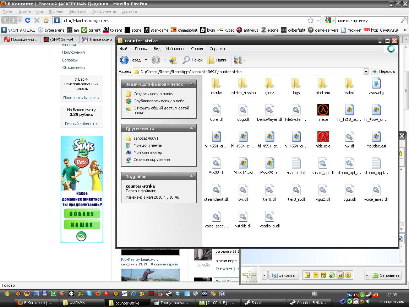Click the Firefox home button
Viewport: 409px width, 307px height.
tap(46, 20)
